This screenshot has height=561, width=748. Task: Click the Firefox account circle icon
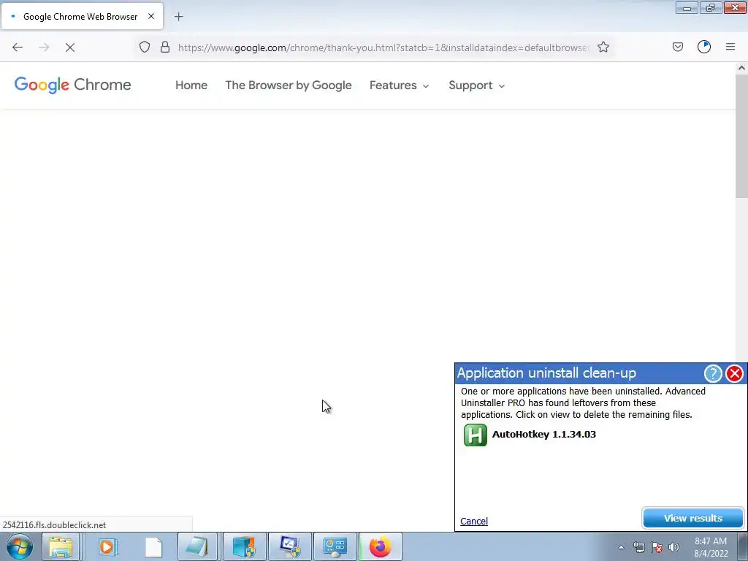[x=704, y=47]
